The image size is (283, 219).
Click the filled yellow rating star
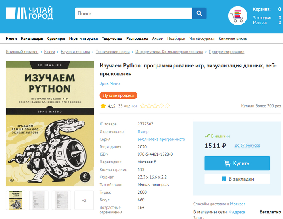[x=103, y=106]
